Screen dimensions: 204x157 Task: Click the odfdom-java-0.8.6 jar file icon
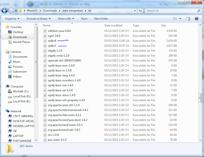point(45,31)
